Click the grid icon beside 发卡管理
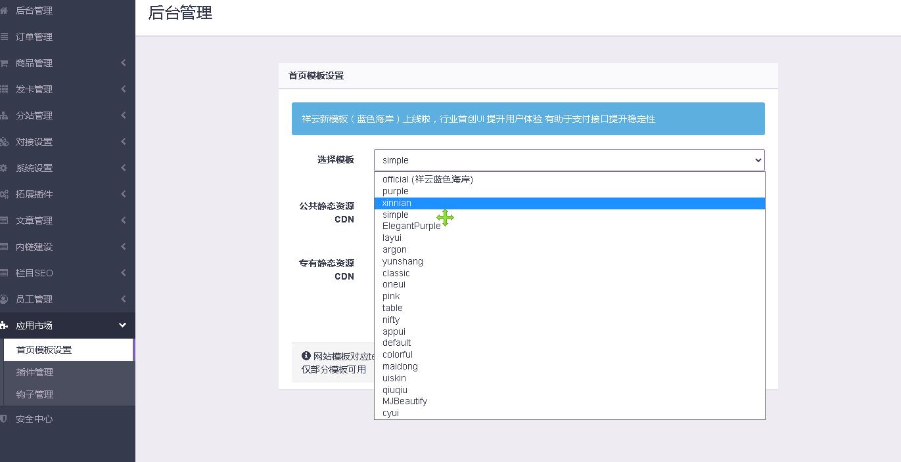The height and width of the screenshot is (462, 901). [x=4, y=89]
